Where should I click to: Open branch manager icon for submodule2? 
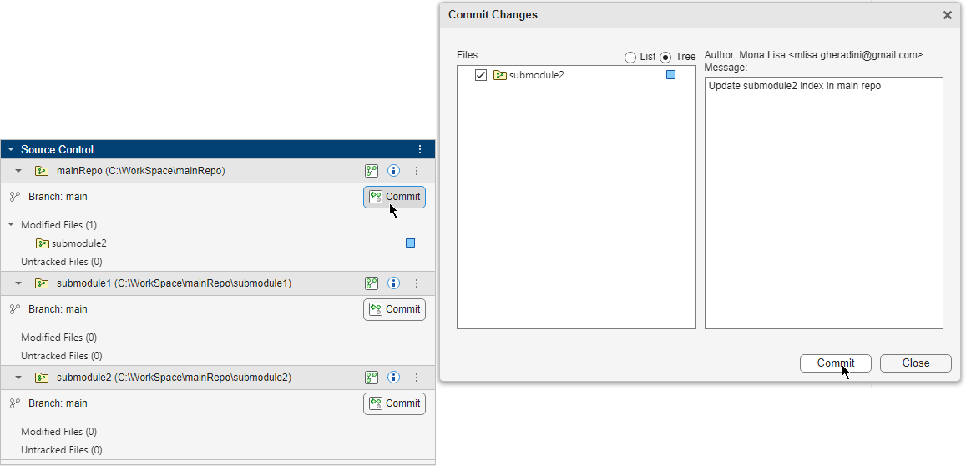coord(372,378)
